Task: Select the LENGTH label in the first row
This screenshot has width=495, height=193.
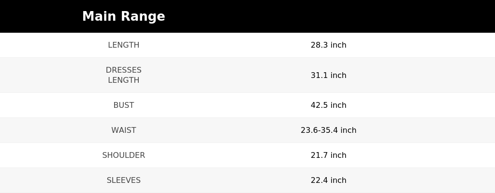Action: tap(123, 45)
